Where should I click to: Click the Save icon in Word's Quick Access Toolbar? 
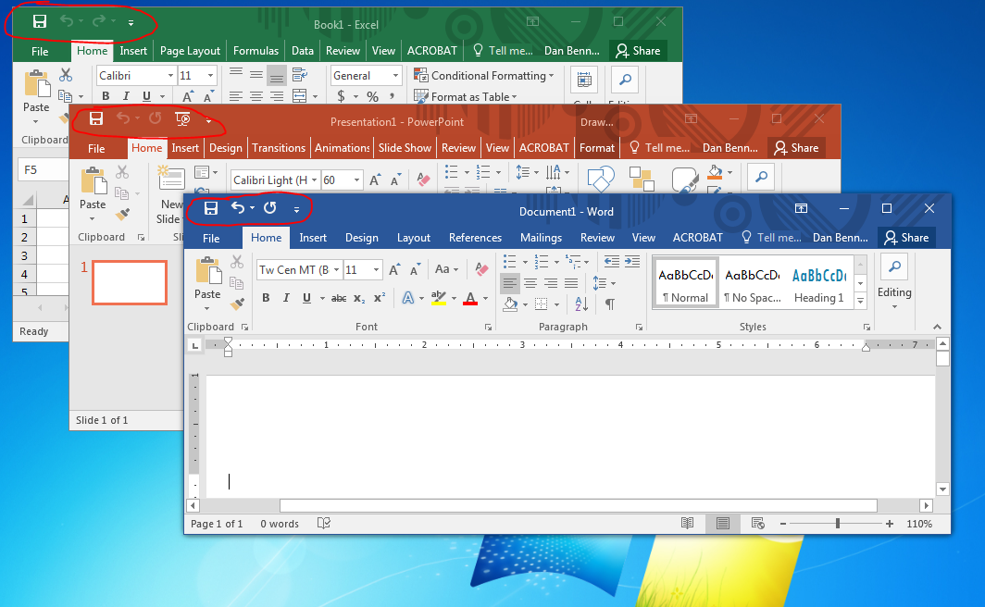point(211,209)
